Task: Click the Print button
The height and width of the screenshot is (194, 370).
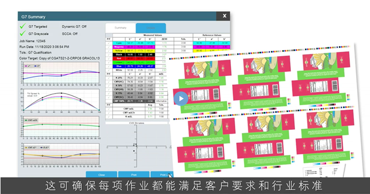Action: [134, 174]
